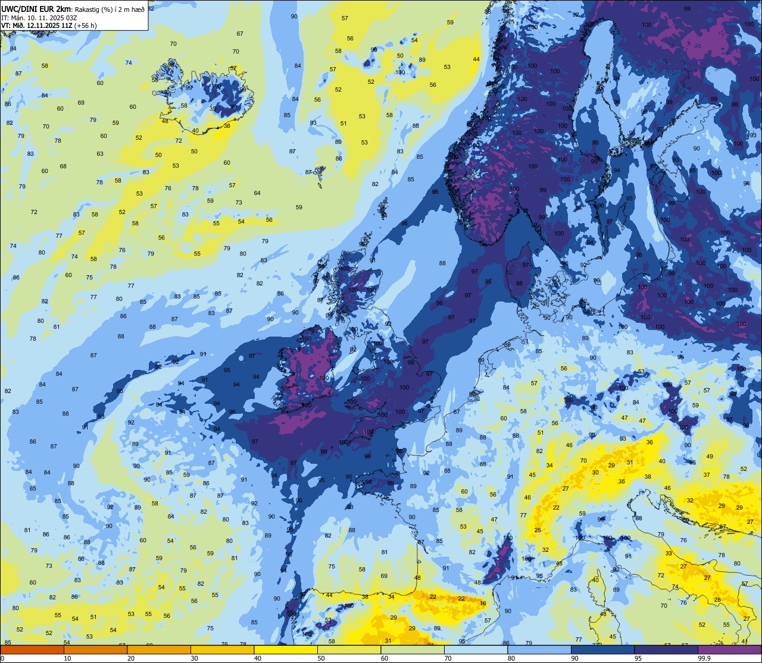Click the '64' humidity value on the map
Image resolution: width=762 pixels, height=663 pixels.
point(257,193)
